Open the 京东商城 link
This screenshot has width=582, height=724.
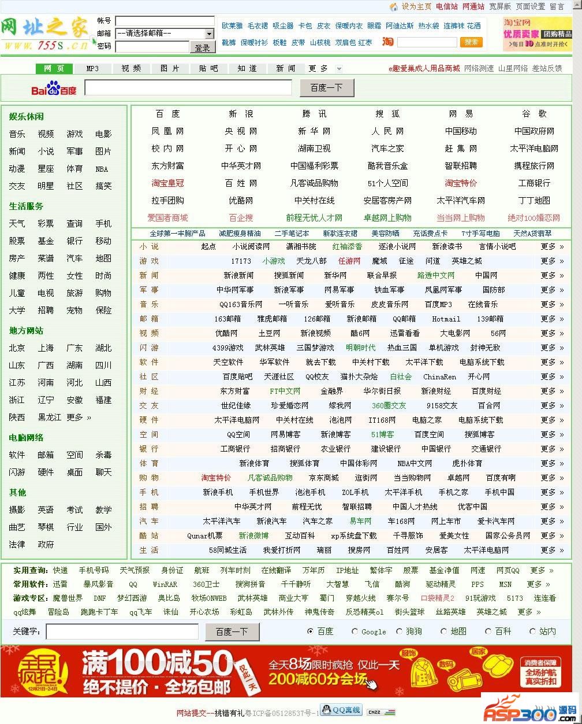click(x=323, y=478)
